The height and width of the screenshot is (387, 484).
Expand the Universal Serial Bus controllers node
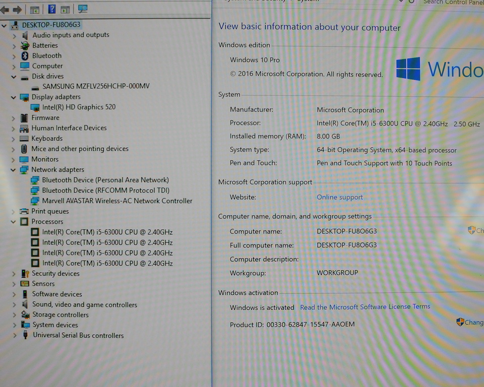click(x=15, y=336)
